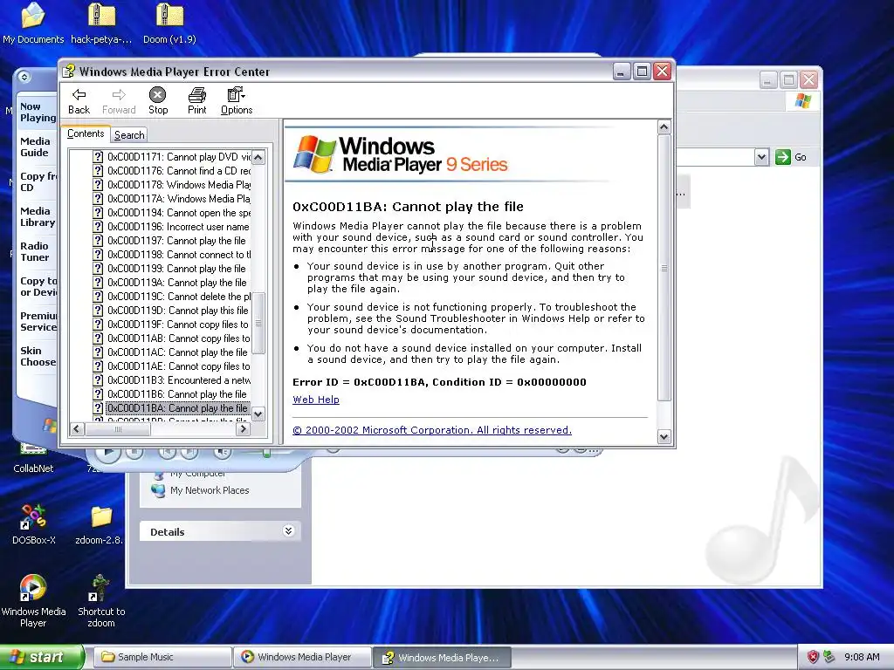Open Radio Tuner in Media Player sidebar
The width and height of the screenshot is (894, 670).
tap(35, 251)
